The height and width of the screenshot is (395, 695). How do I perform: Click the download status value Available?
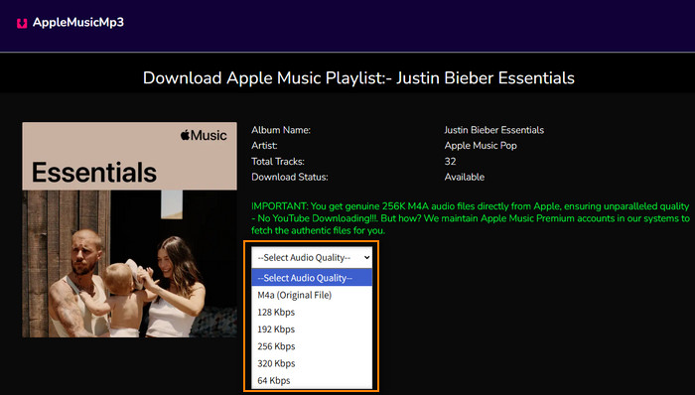click(x=465, y=177)
